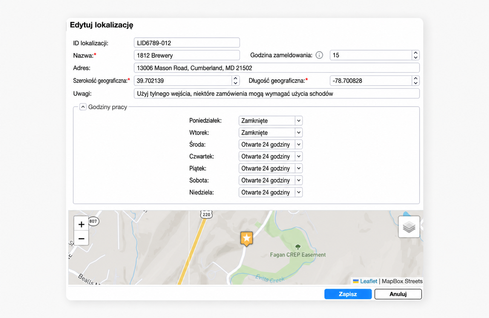Image resolution: width=489 pixels, height=318 pixels.
Task: Open the Leaflet attribution link
Action: point(368,281)
